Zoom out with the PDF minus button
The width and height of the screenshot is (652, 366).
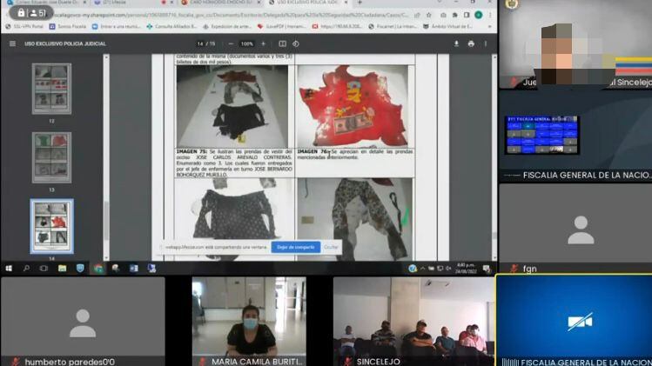(231, 43)
